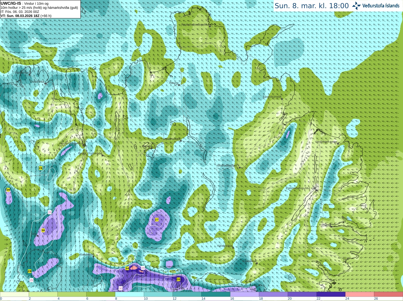Click the white boxed 30 contour label
Viewport: 403px width, 301px height.
point(121,288)
